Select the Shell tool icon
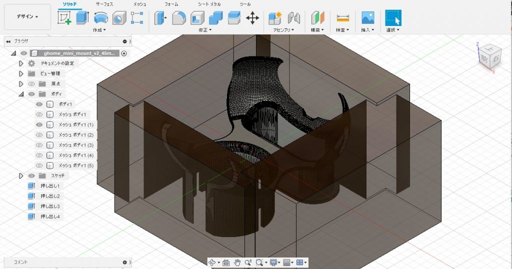The width and height of the screenshot is (512, 269). (197, 18)
